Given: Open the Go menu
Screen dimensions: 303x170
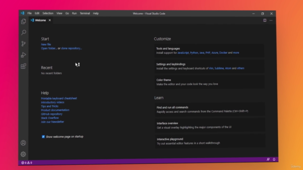Looking at the screenshot, I should click(67, 13).
